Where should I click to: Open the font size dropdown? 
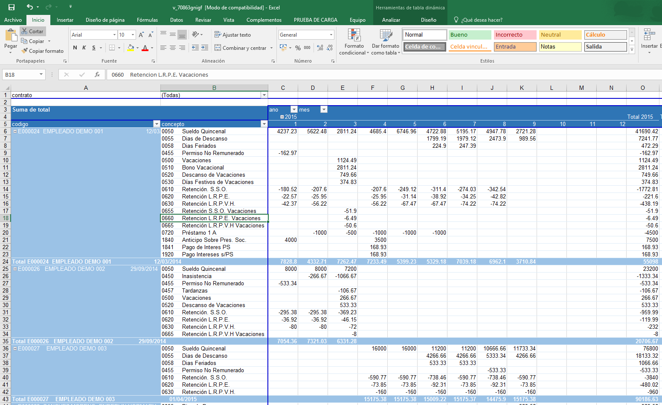(x=133, y=35)
